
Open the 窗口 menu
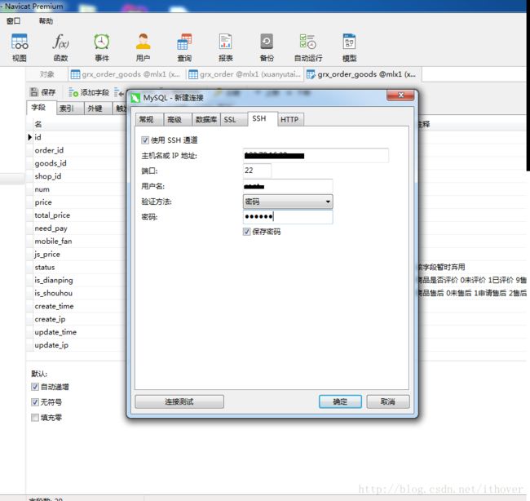14,21
